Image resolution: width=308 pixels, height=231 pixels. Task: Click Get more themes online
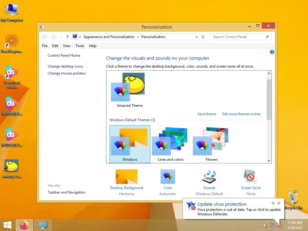click(241, 114)
